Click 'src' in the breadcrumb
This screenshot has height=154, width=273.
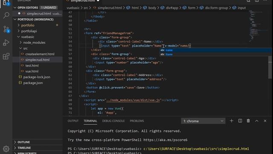(x=86, y=8)
